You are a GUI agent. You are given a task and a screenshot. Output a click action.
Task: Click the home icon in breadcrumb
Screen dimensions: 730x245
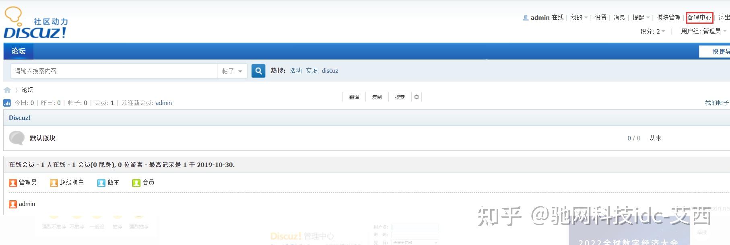point(7,90)
